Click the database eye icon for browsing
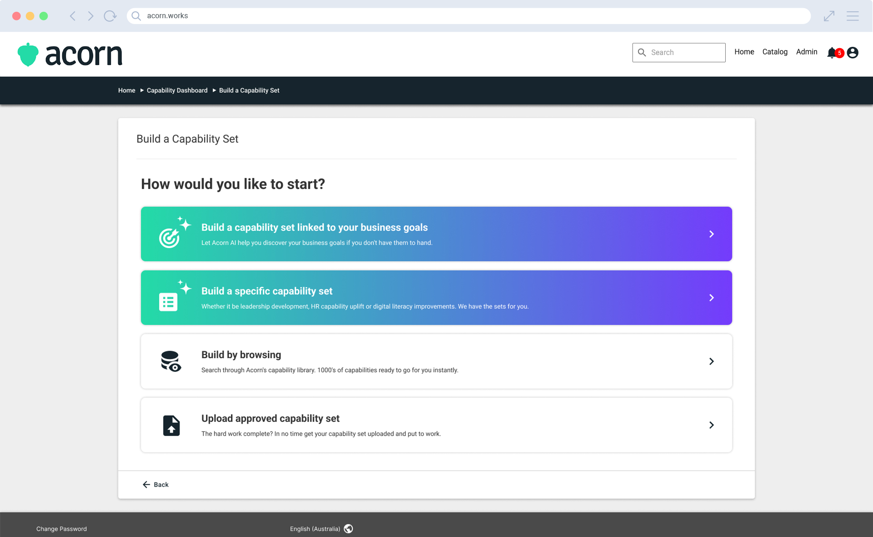The width and height of the screenshot is (873, 537). point(171,361)
